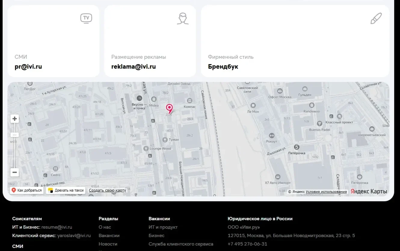Select the Гульден icon on the map

[305, 89]
